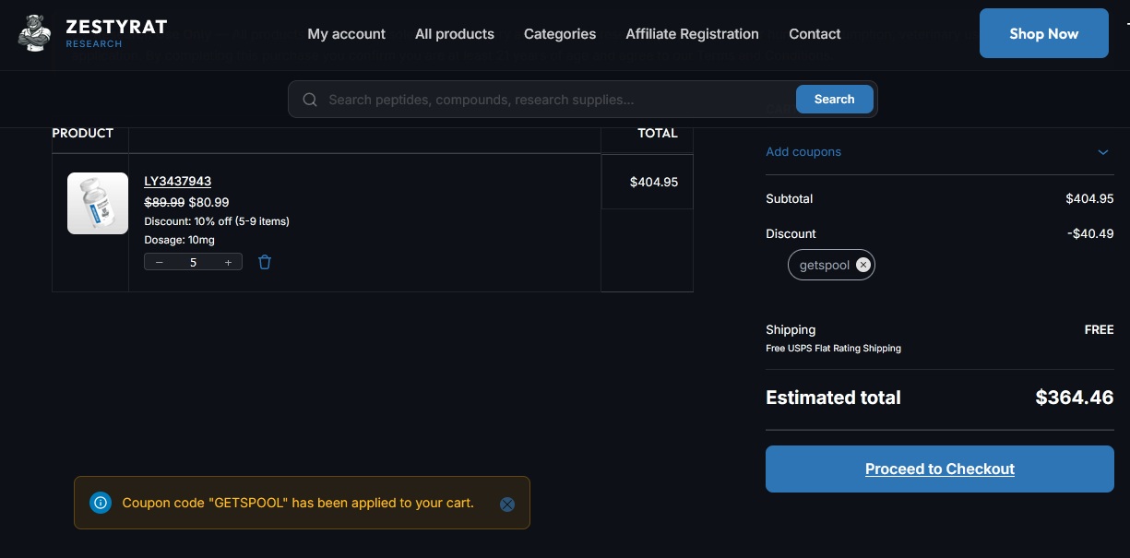
Task: Click the quantity field showing 5
Action: (193, 262)
